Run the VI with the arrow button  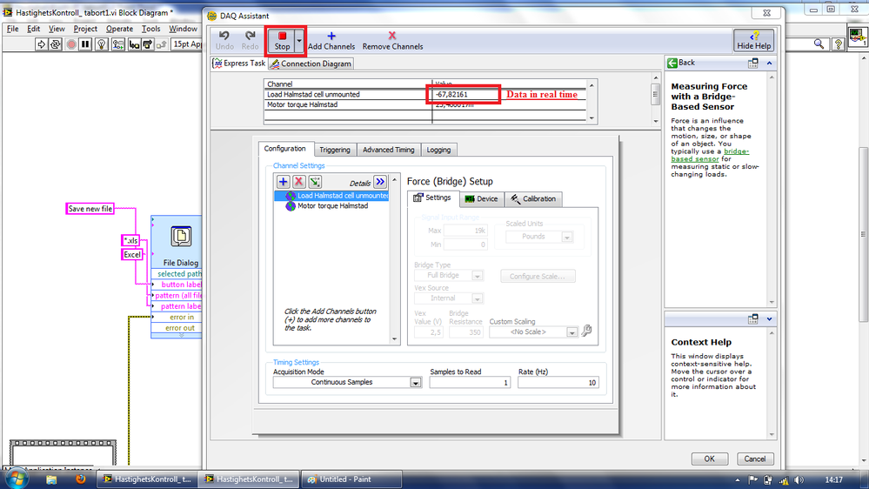click(x=41, y=44)
